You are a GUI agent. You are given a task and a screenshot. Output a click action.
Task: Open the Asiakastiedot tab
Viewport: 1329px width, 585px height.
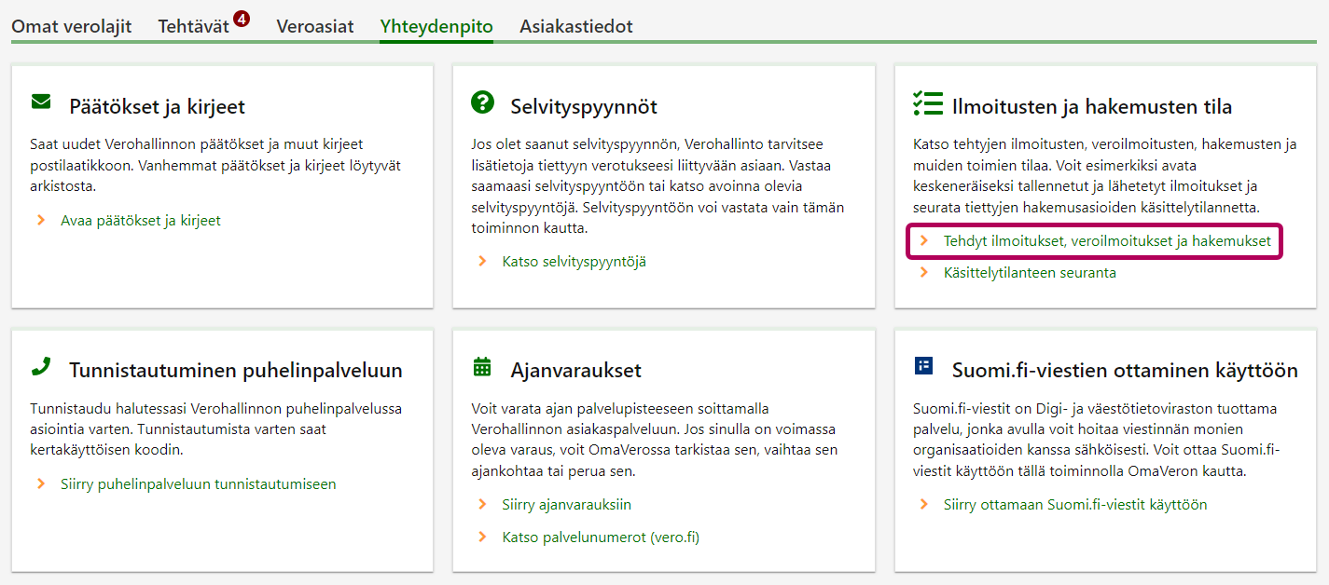575,26
